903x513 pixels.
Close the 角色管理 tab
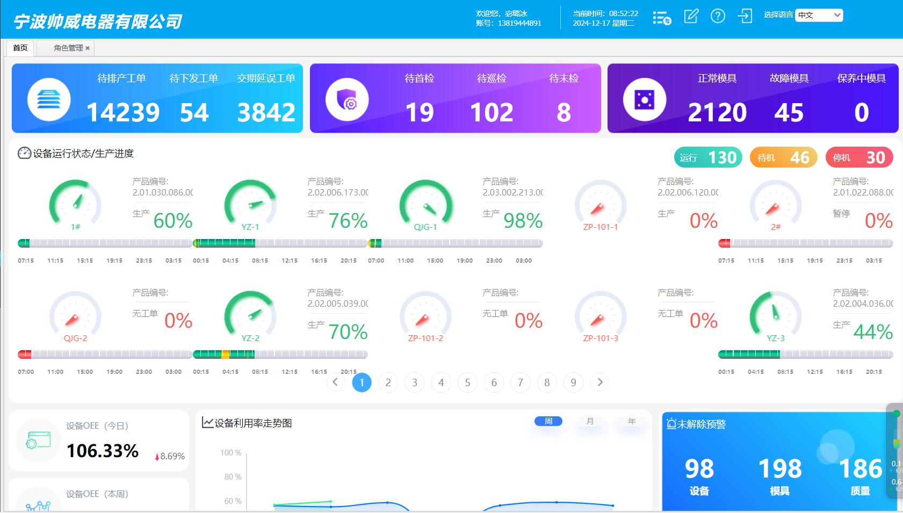click(x=88, y=48)
